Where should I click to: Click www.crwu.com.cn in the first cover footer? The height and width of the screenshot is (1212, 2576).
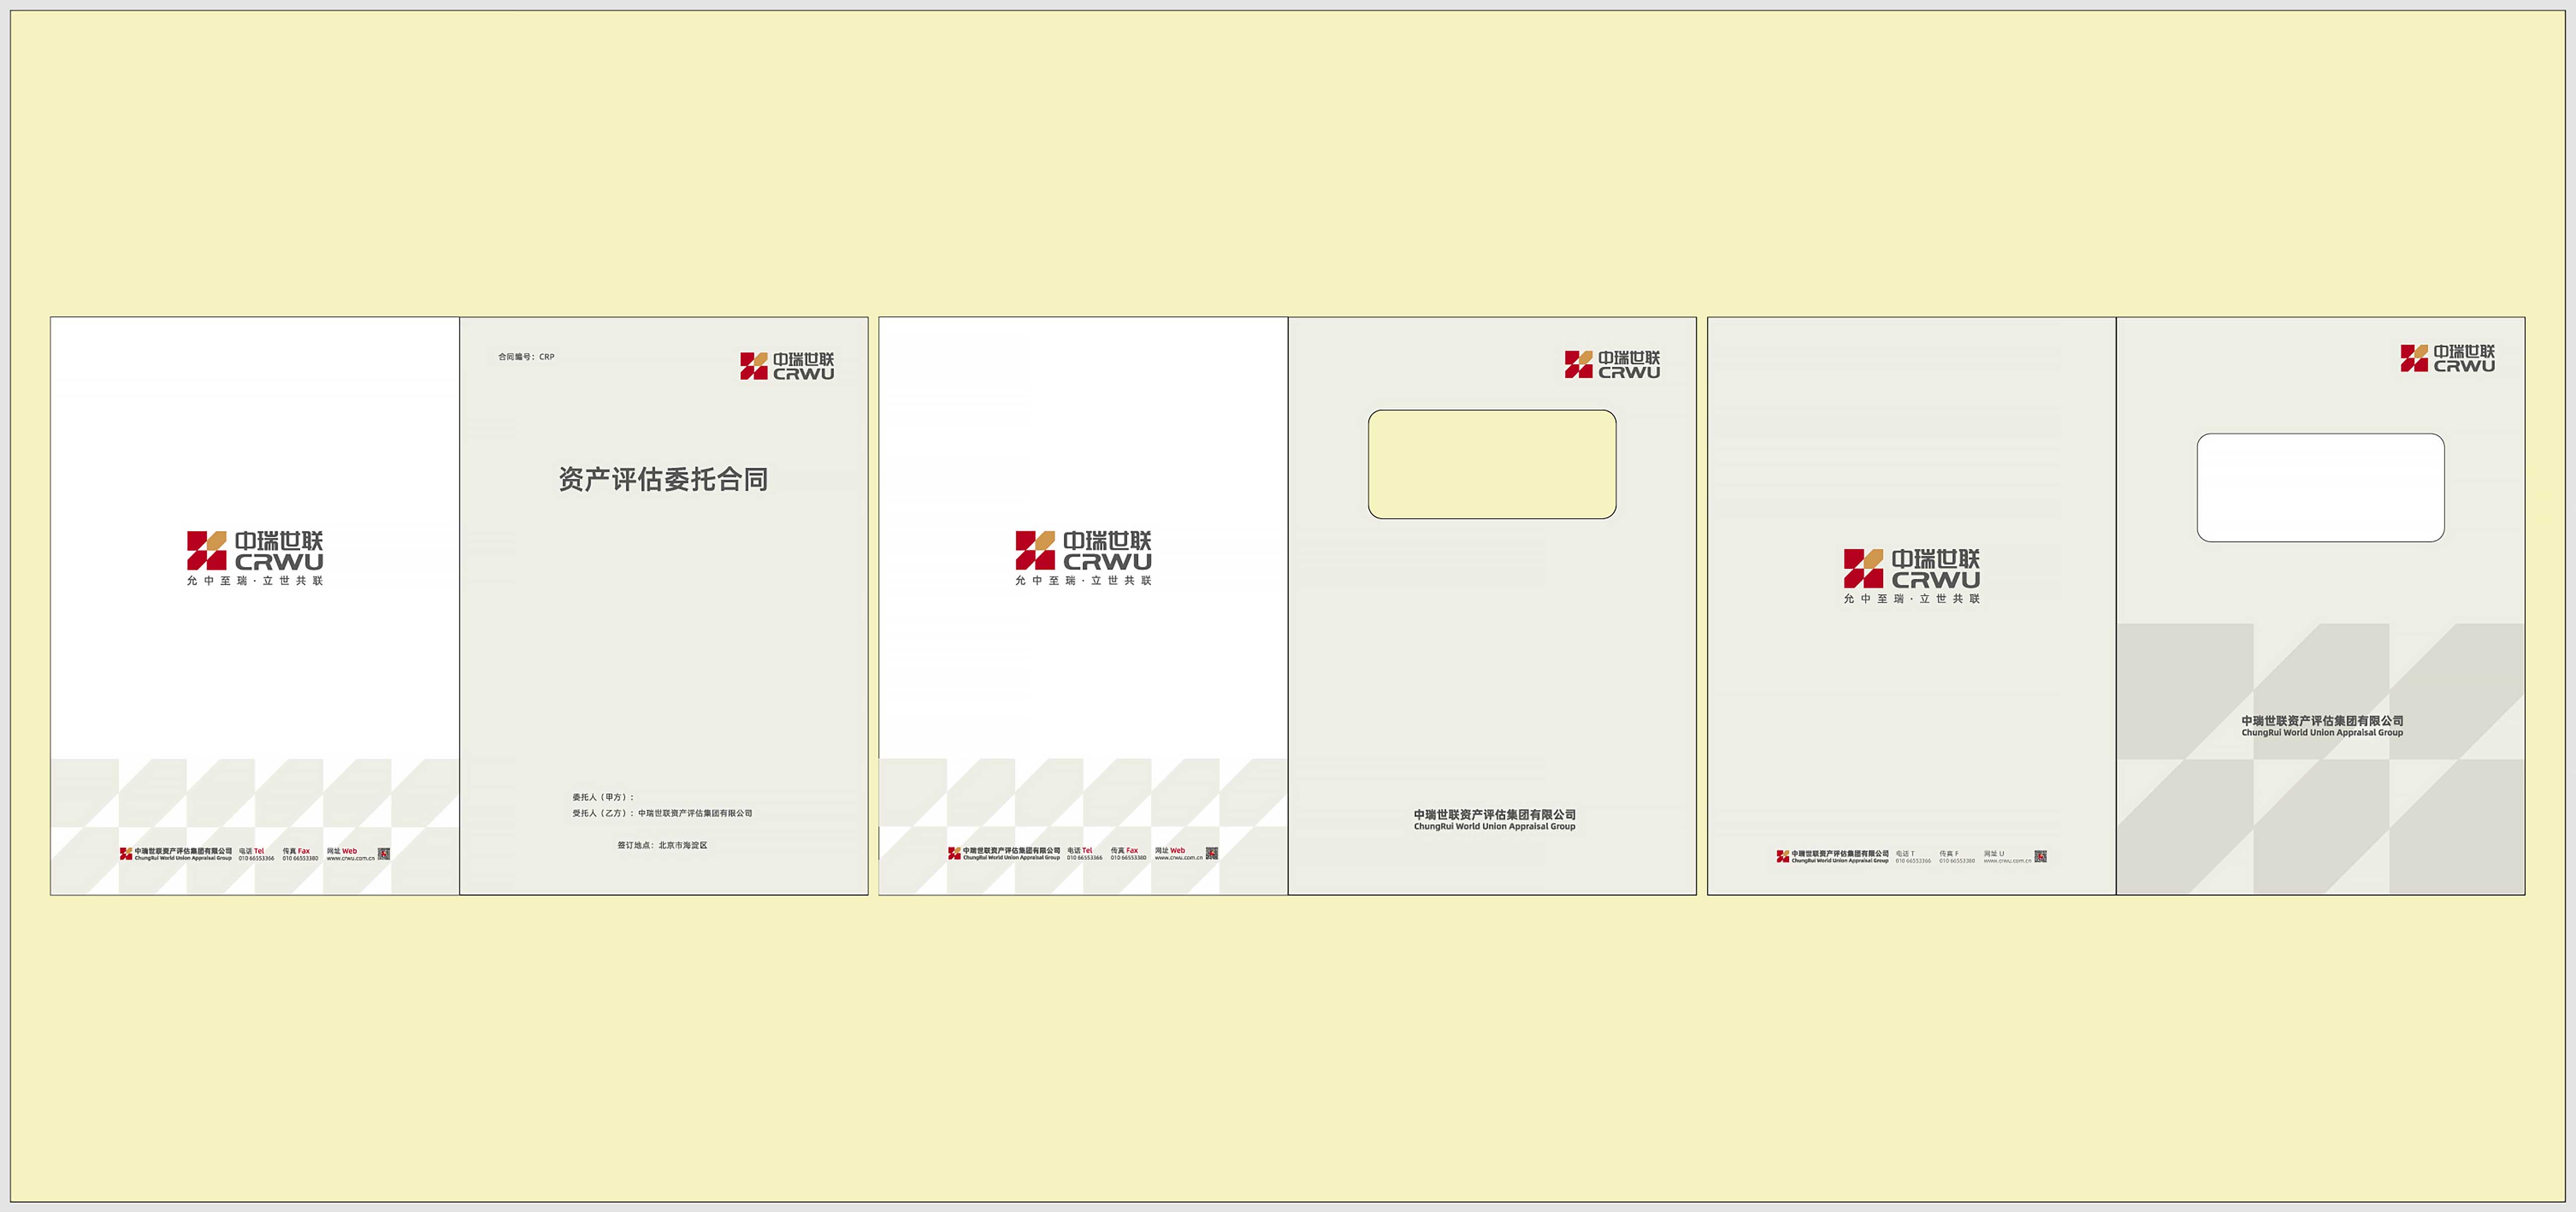pos(350,858)
